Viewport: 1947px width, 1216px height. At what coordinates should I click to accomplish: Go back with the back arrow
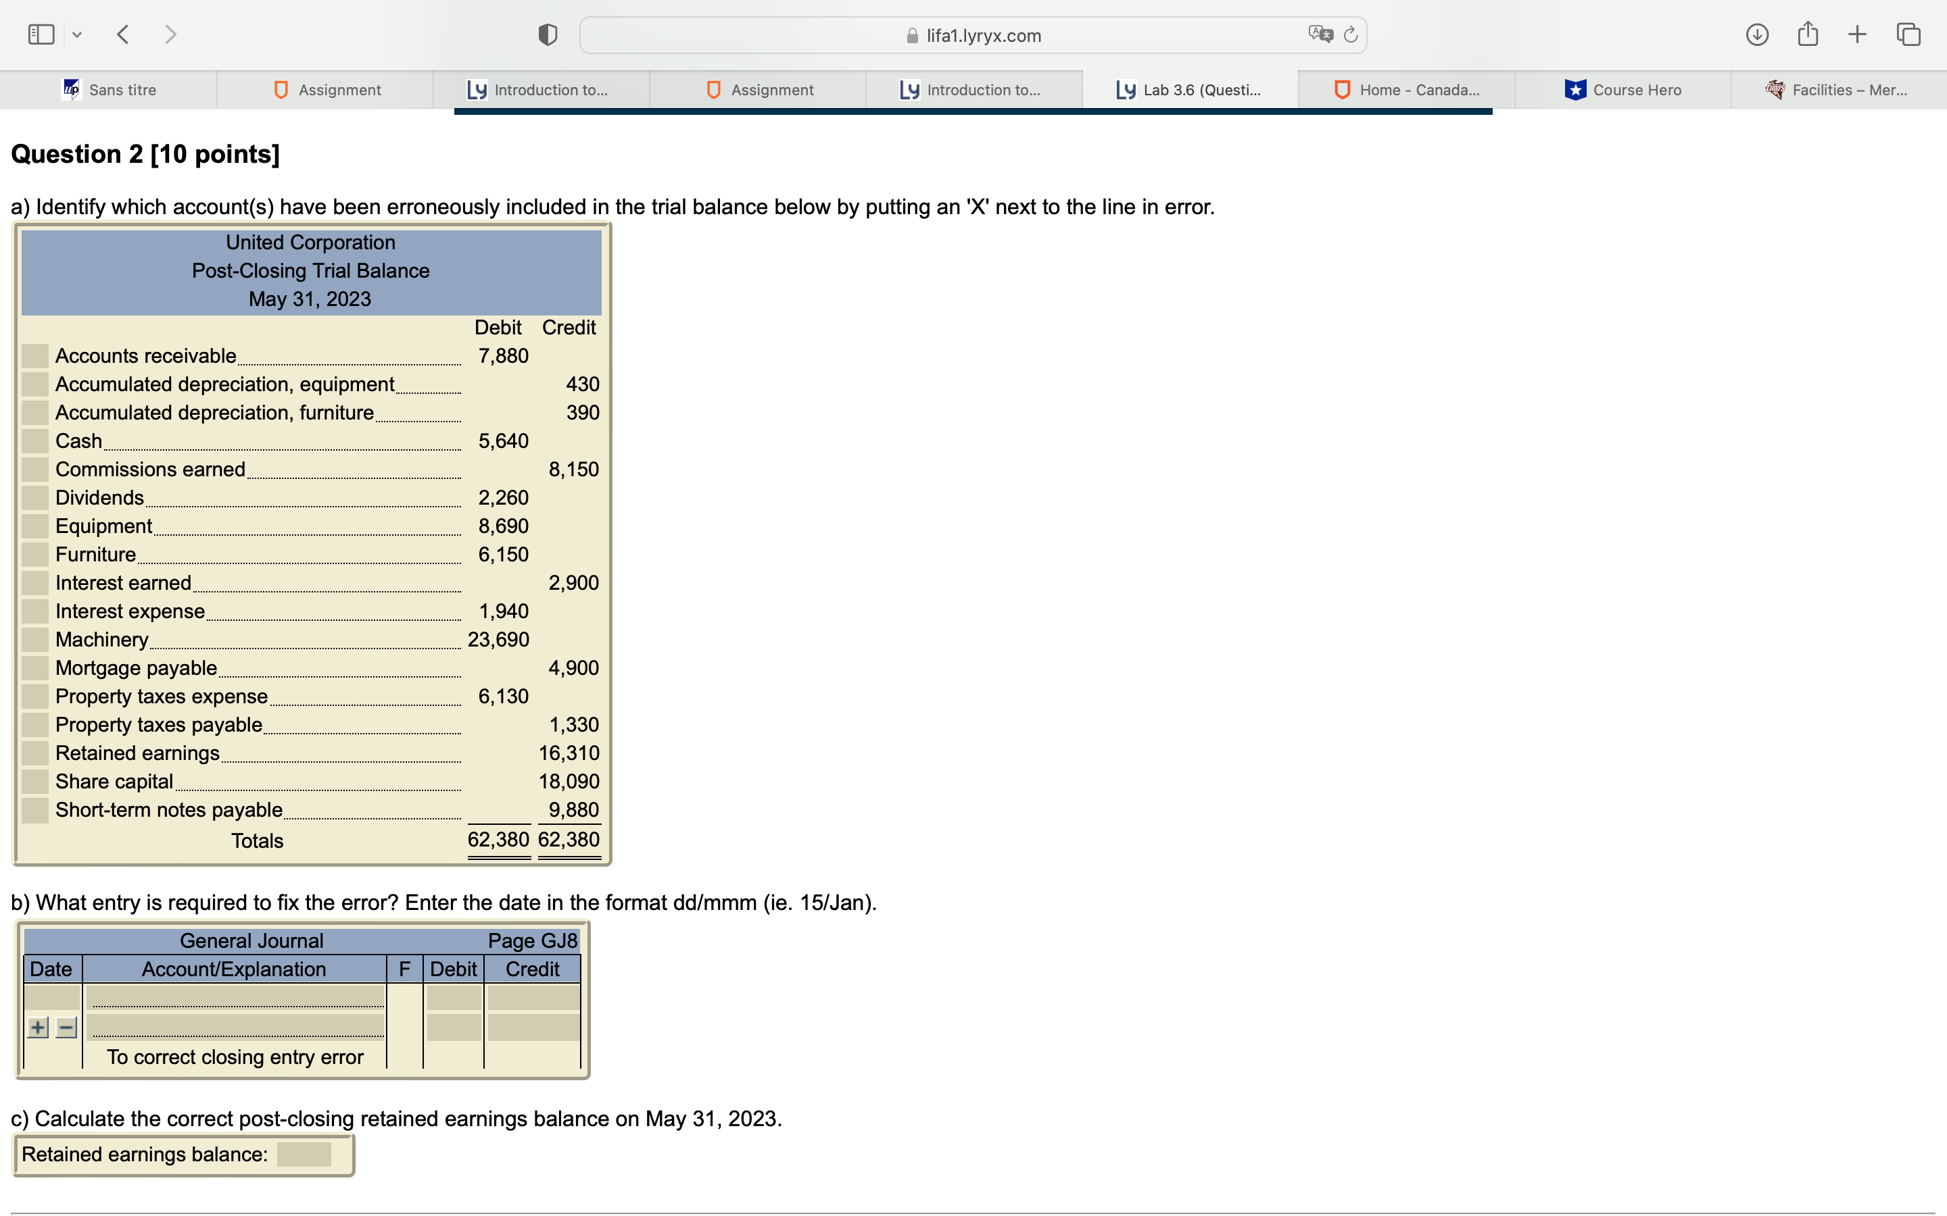(123, 34)
